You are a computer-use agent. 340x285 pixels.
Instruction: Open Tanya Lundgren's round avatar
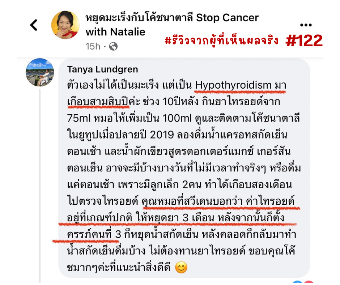point(40,72)
